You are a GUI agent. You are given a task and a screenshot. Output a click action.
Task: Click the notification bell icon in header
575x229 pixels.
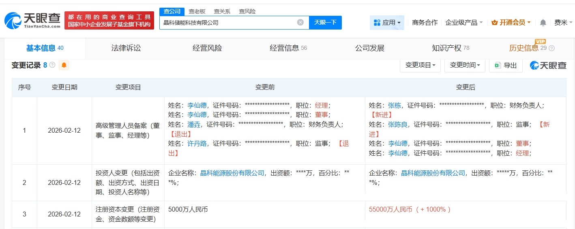[543, 23]
